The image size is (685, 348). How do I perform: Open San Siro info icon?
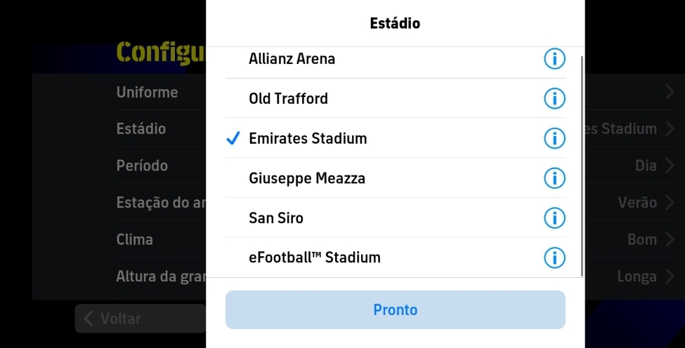[554, 217]
